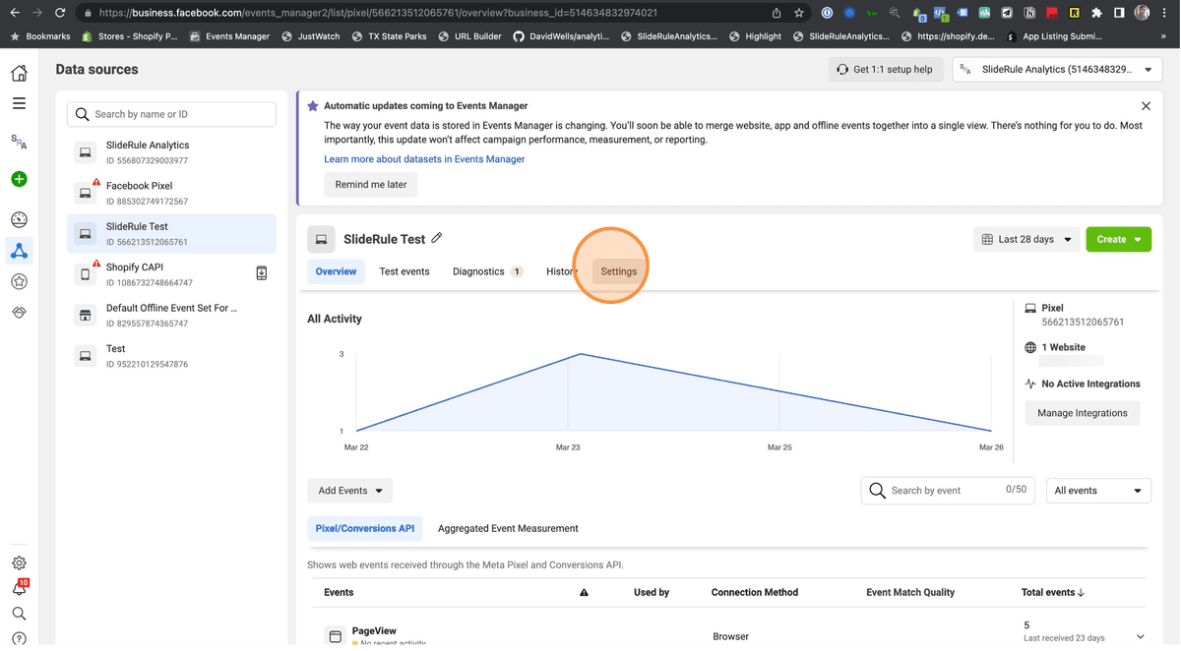Open the browser extensions puzzle icon
1181x651 pixels.
point(1097,13)
